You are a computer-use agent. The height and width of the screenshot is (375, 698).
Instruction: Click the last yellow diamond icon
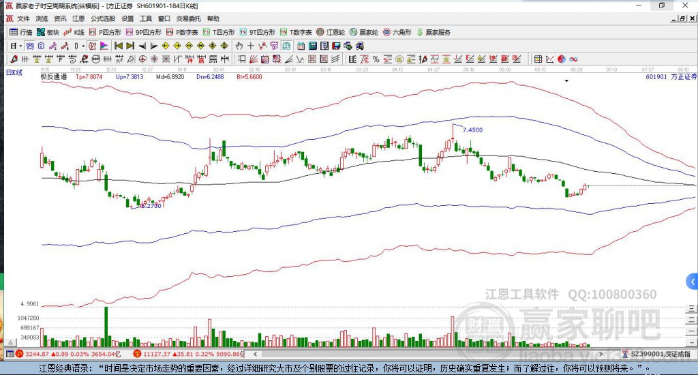[x=224, y=46]
